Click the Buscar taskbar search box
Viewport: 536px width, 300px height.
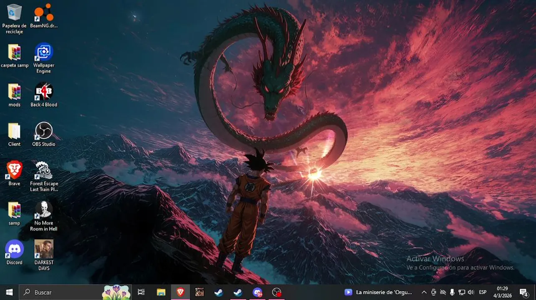click(75, 292)
